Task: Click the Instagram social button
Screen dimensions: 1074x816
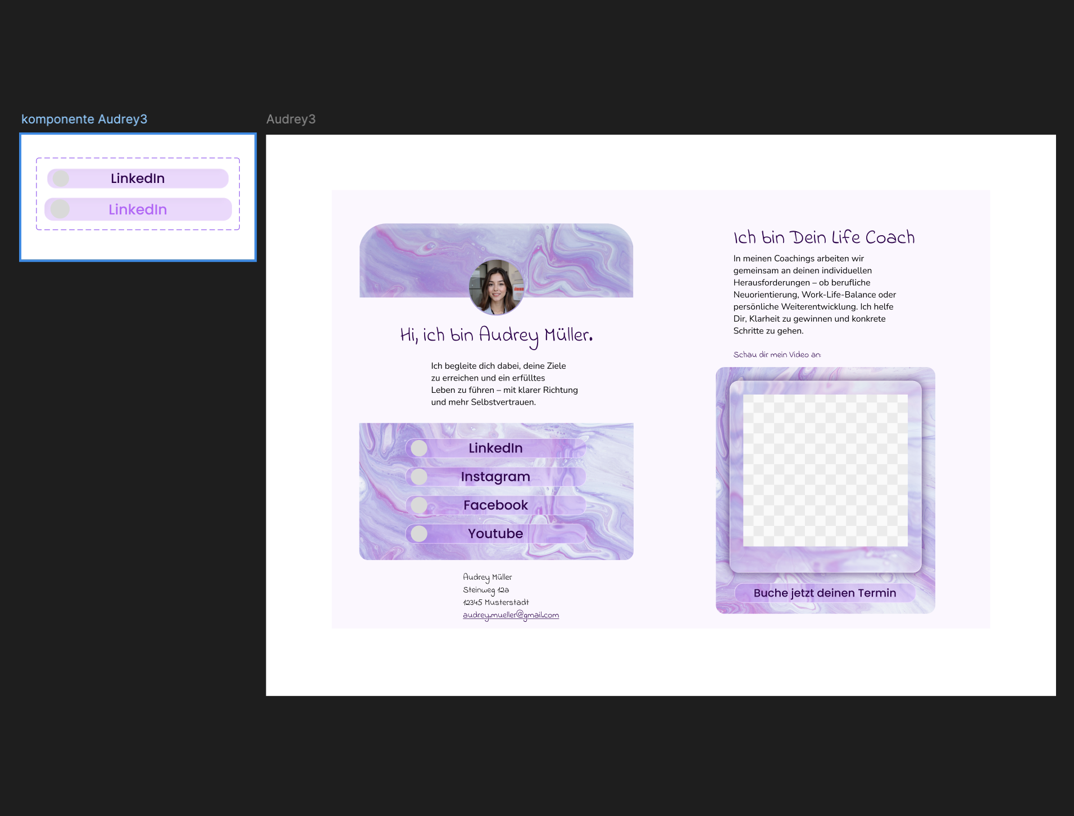Action: [495, 476]
